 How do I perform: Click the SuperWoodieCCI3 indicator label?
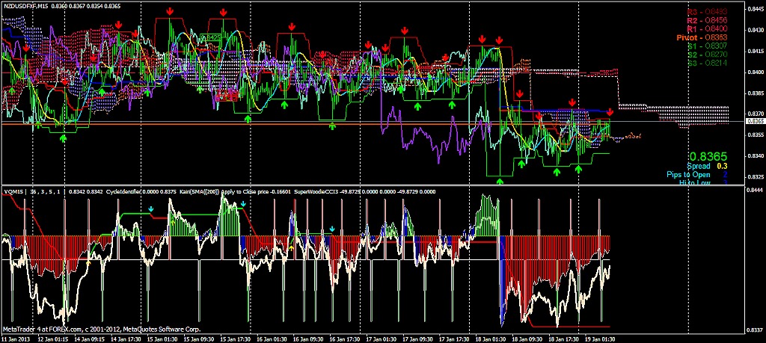pyautogui.click(x=316, y=192)
